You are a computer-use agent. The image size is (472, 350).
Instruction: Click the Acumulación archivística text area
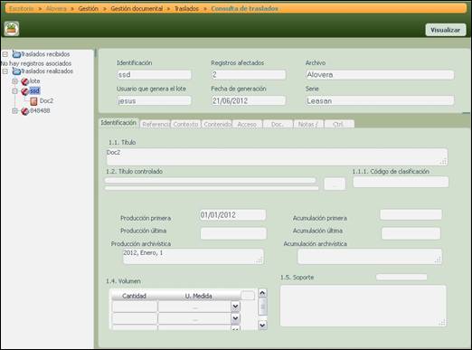[x=370, y=257]
